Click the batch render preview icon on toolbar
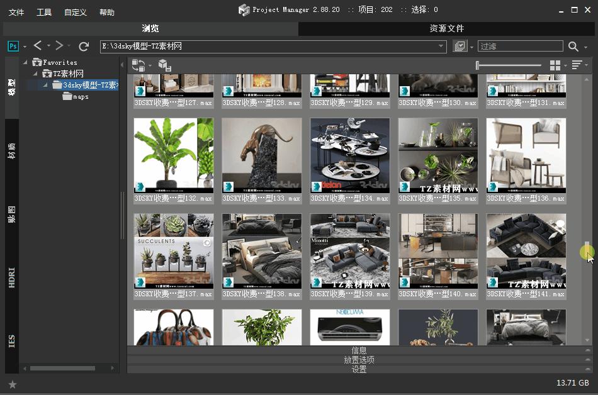This screenshot has height=395, width=598. (x=138, y=65)
